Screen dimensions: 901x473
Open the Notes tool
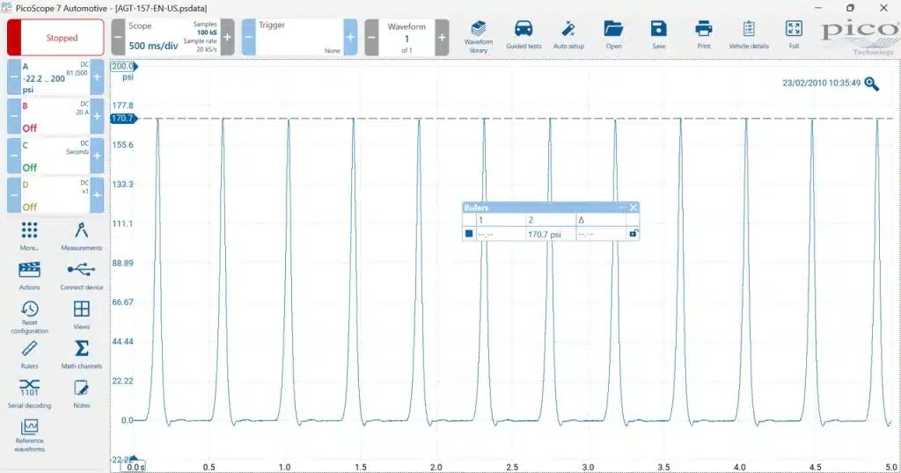click(81, 395)
